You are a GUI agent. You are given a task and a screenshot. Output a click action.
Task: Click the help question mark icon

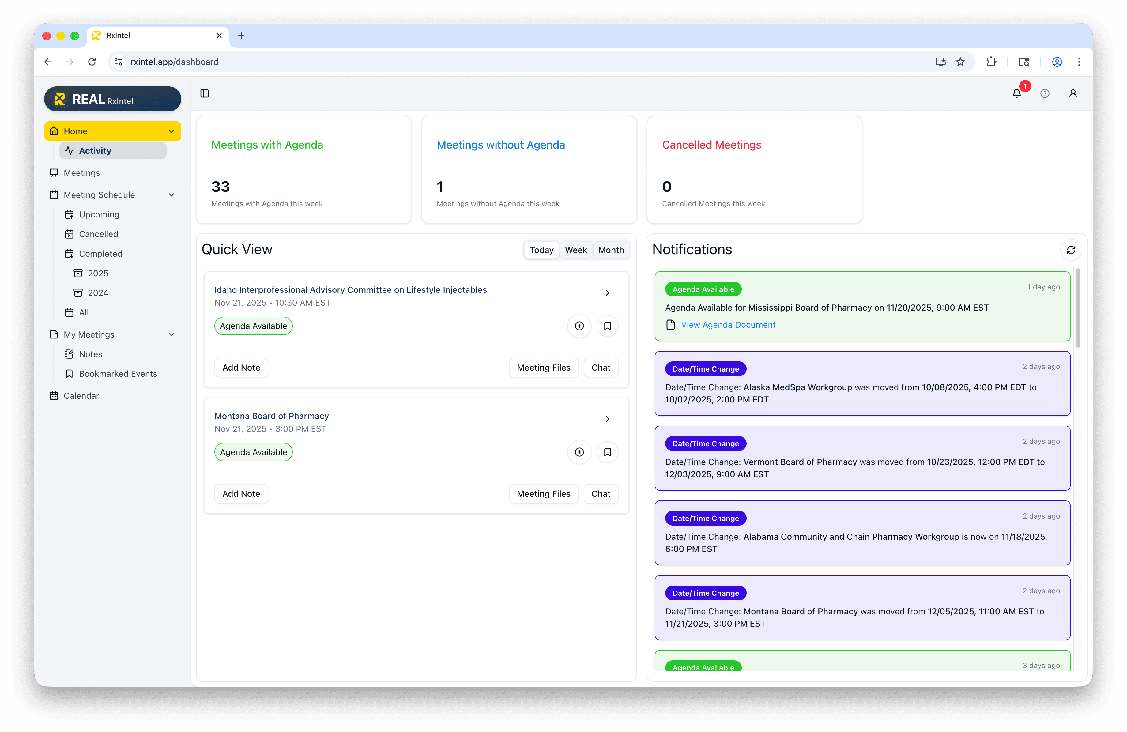[x=1045, y=93]
